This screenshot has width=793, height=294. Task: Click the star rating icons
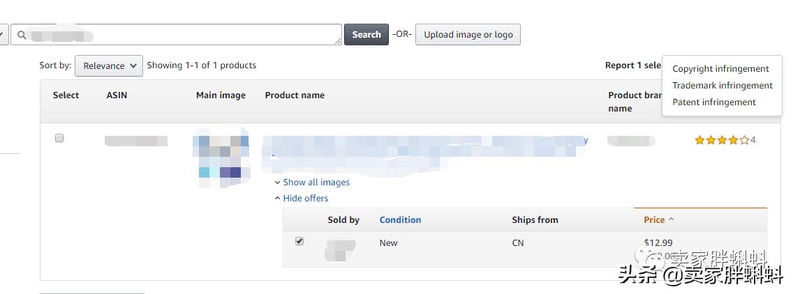(x=721, y=140)
